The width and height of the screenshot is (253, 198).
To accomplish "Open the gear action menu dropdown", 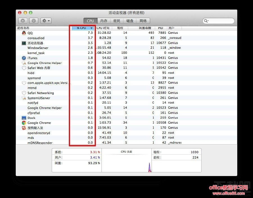I will point(46,21).
